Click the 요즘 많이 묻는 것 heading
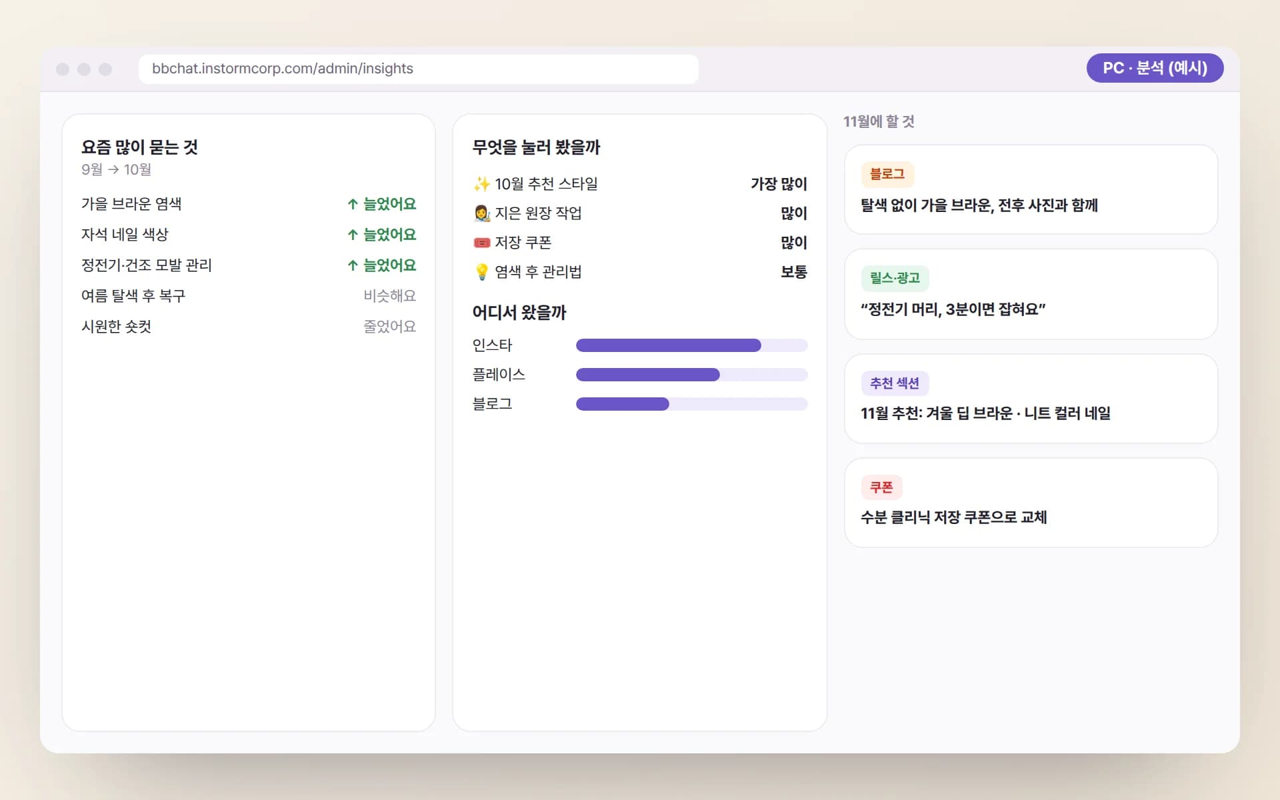 pyautogui.click(x=139, y=147)
